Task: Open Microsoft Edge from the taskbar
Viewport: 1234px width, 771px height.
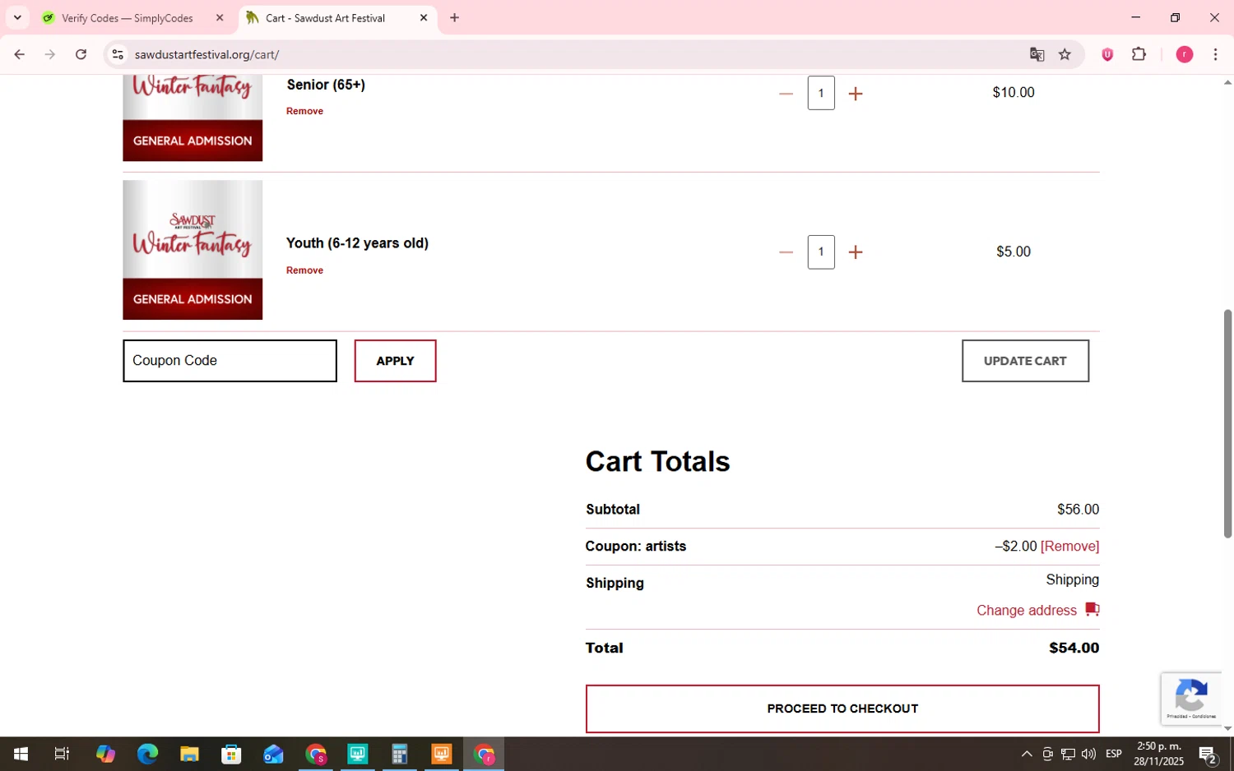Action: (x=147, y=754)
